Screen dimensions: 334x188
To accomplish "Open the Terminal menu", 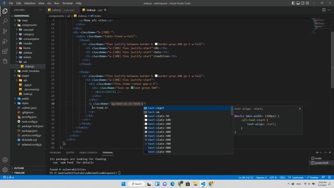I will coord(67,3).
